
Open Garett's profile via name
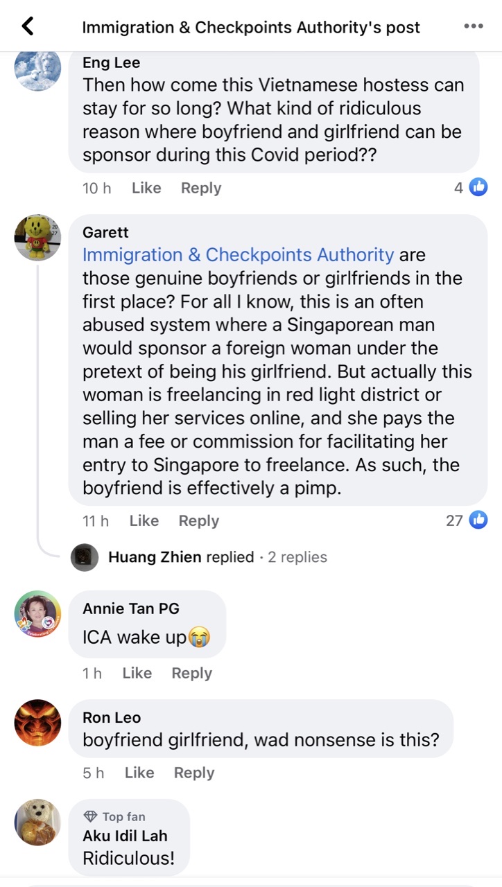point(105,232)
